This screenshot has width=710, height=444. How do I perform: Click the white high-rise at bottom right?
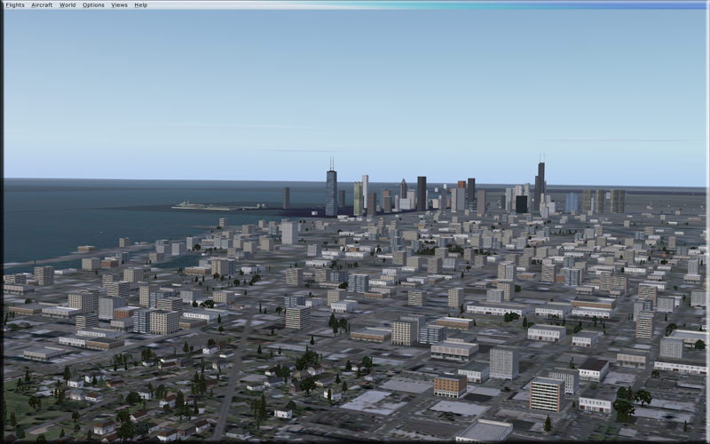tap(547, 394)
